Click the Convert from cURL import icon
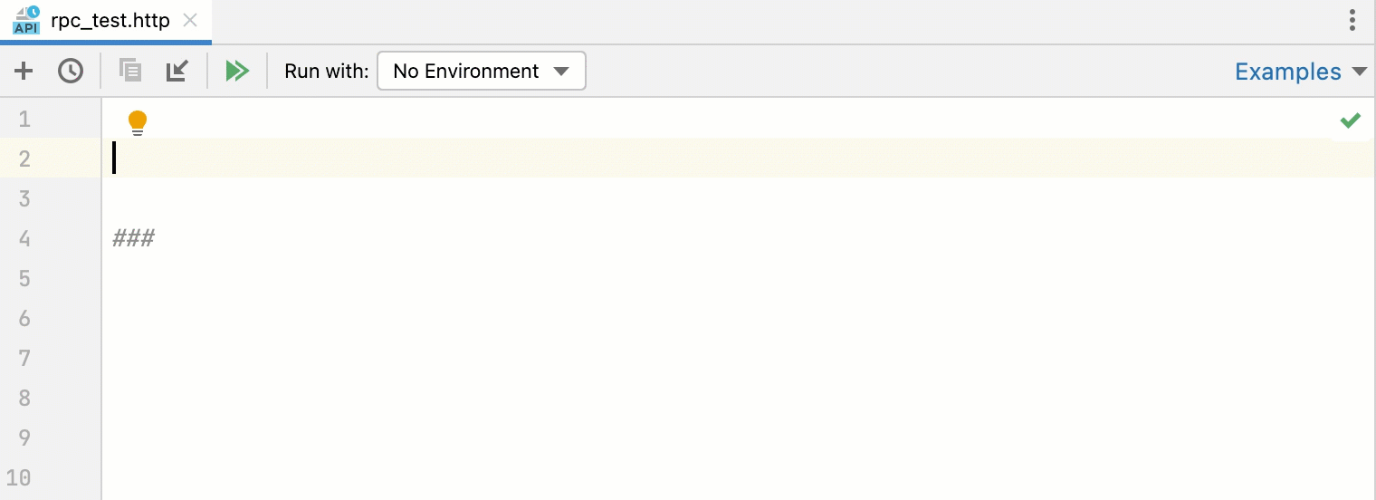The width and height of the screenshot is (1376, 500). 177,71
